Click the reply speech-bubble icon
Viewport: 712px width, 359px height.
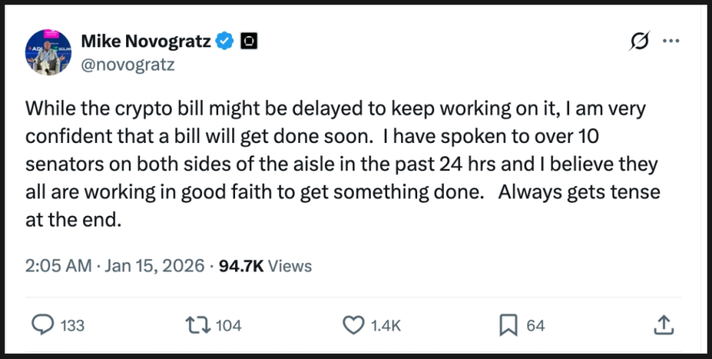pyautogui.click(x=43, y=324)
